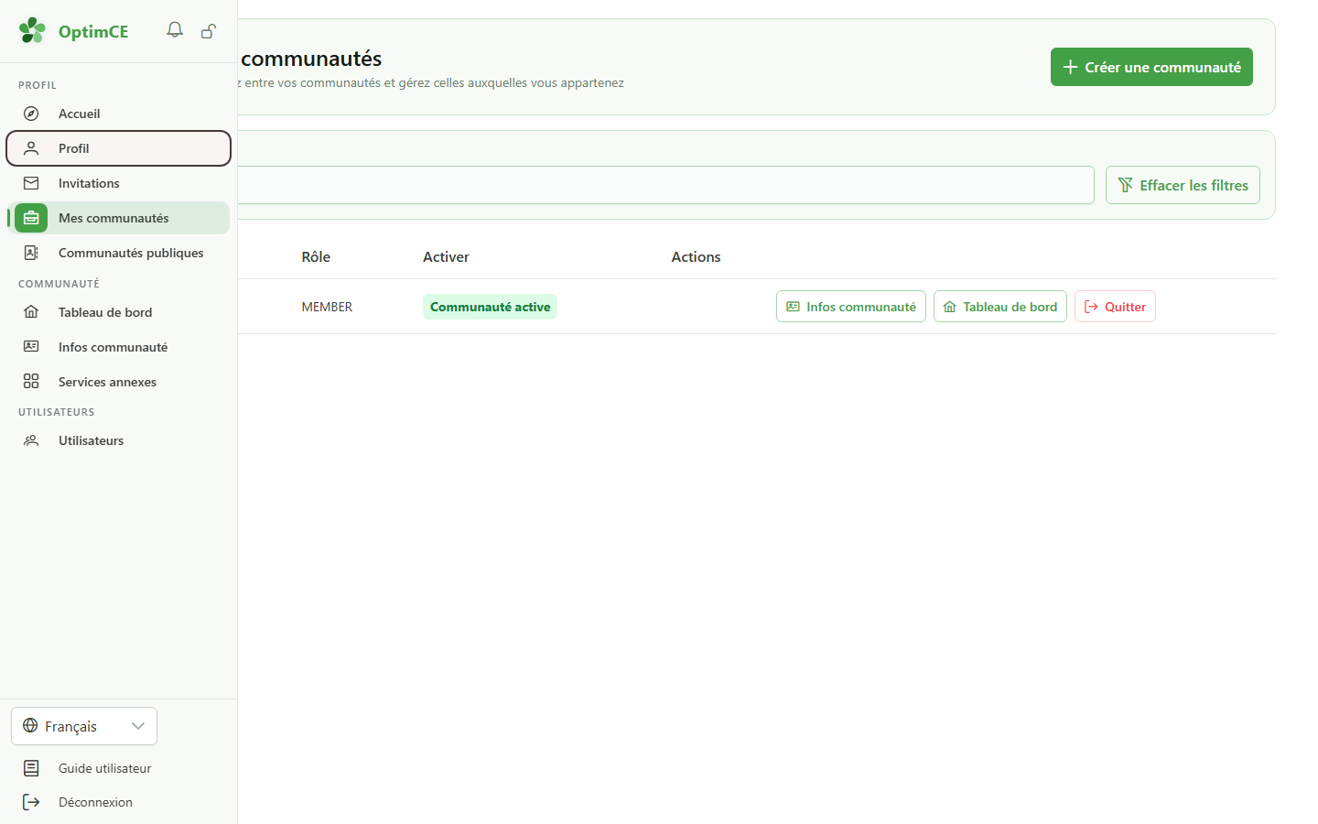Select Mes communautés in sidebar

pyautogui.click(x=118, y=218)
